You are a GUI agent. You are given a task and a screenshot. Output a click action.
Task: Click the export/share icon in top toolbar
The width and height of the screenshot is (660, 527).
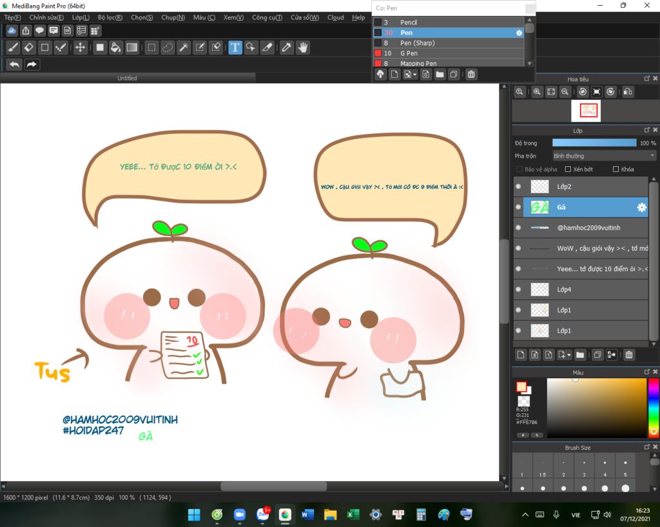26,30
